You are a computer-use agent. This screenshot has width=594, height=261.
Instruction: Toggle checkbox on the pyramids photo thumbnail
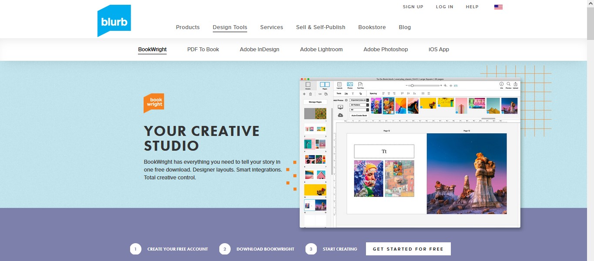click(x=487, y=112)
